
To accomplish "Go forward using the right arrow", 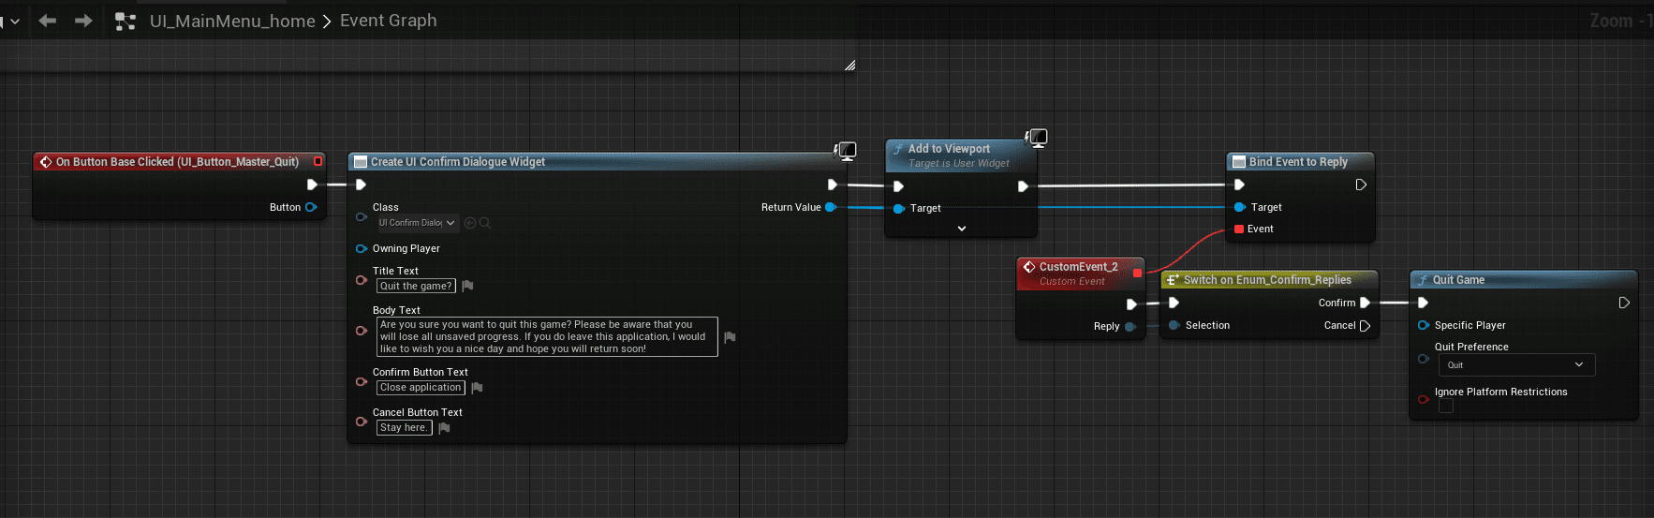I will (x=83, y=21).
